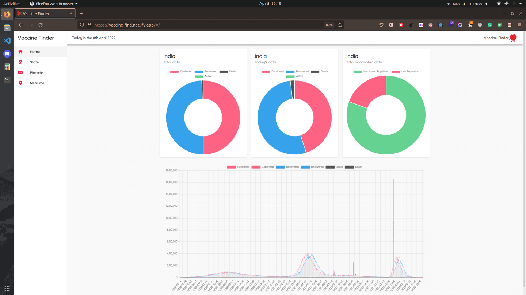Image resolution: width=526 pixels, height=295 pixels.
Task: Open the GNOME foot extension icon
Action: [x=411, y=25]
